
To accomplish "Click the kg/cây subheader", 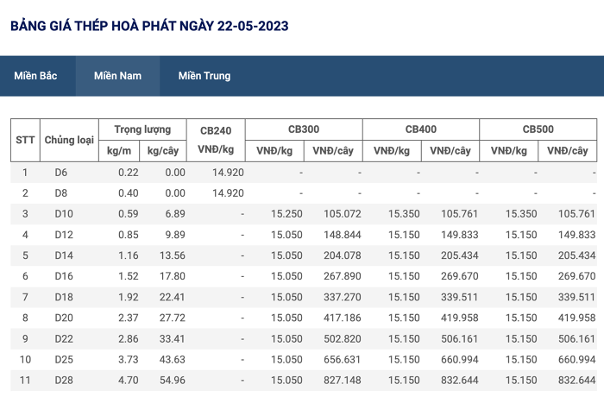I will coord(163,151).
